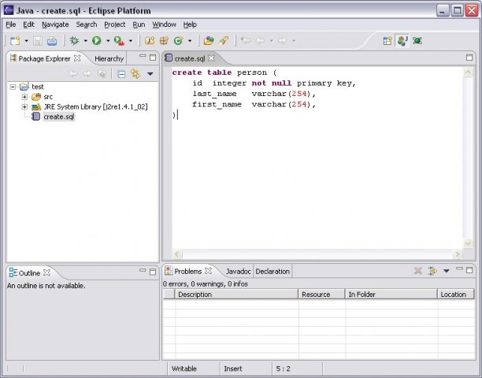Open the Package Explorer view menu arrow

tap(150, 74)
